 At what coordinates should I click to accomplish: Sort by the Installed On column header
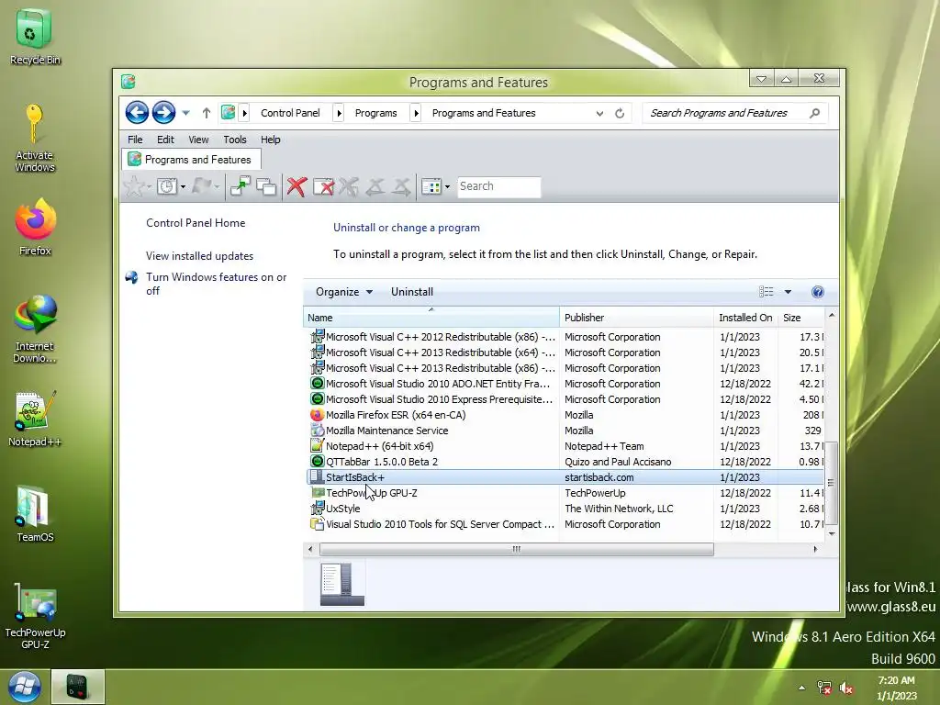[745, 317]
